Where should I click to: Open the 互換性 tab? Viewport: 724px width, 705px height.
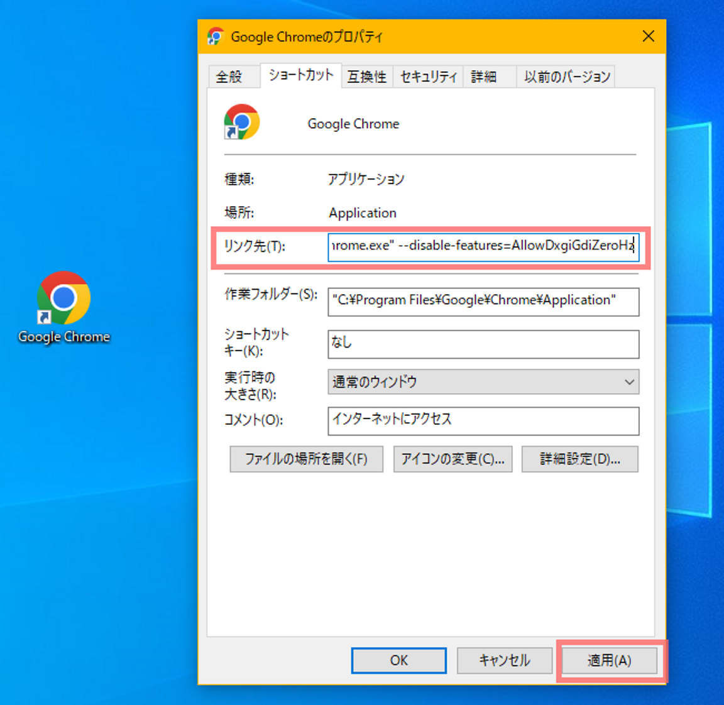pos(367,77)
